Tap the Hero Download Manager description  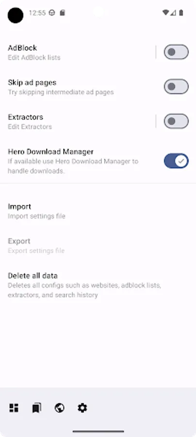tap(73, 166)
